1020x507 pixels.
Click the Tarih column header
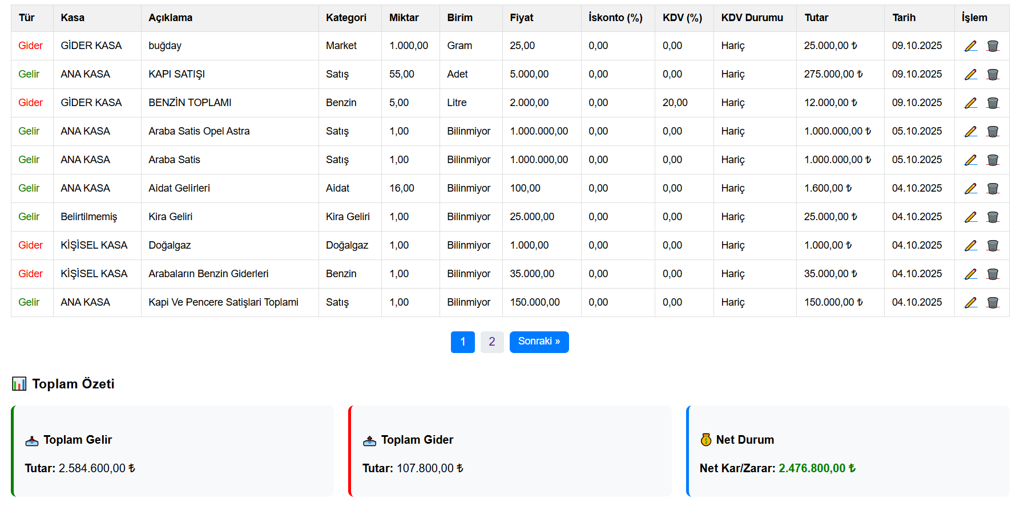coord(904,18)
